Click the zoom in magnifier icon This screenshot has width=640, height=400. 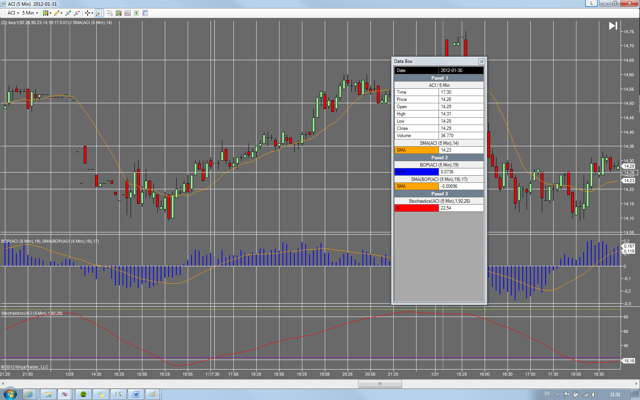[x=69, y=13]
